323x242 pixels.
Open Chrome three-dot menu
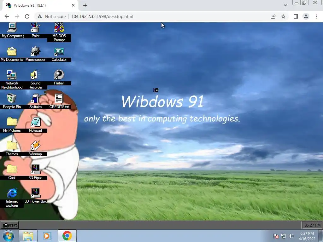tap(316, 16)
